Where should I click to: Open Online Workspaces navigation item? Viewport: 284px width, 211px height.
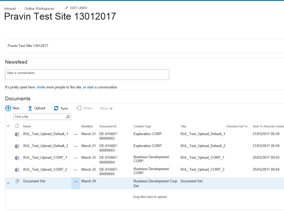(x=39, y=9)
